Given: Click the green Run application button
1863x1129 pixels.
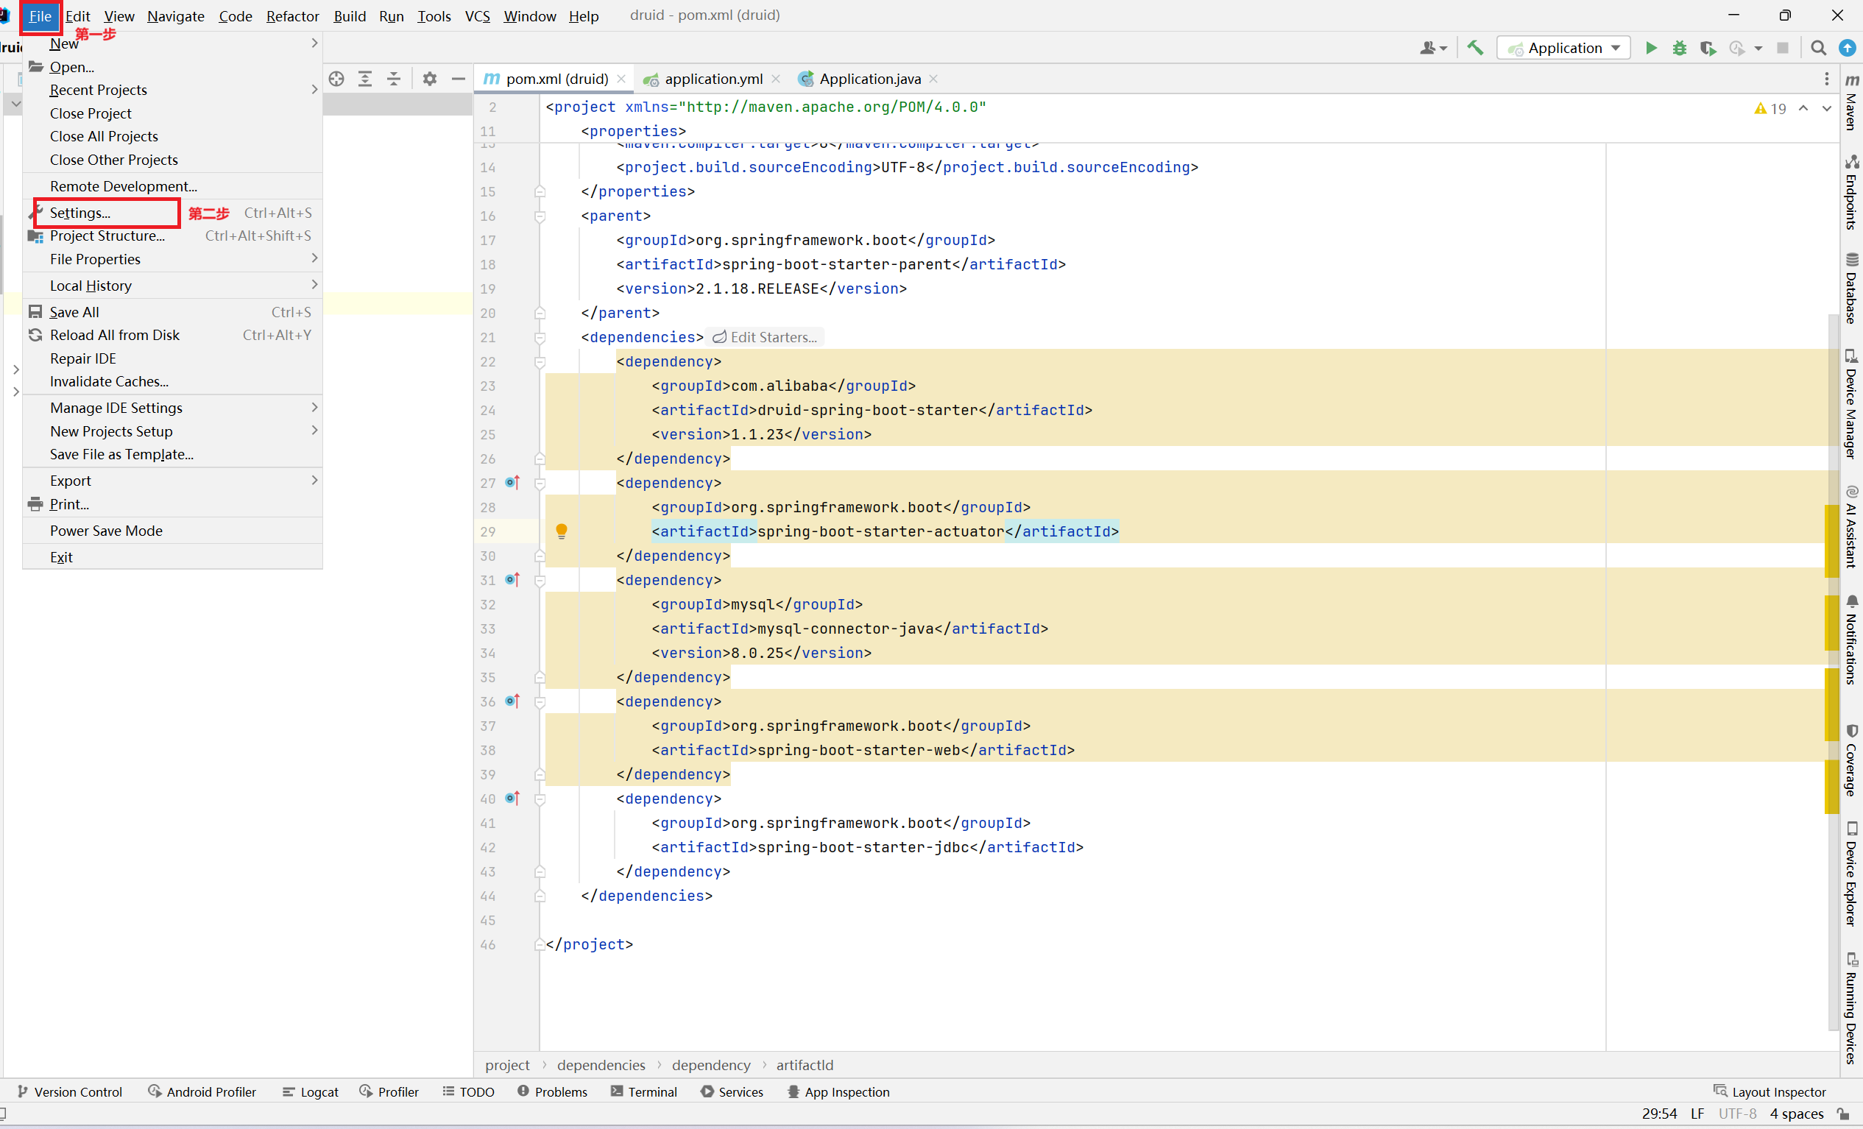Looking at the screenshot, I should (x=1650, y=49).
